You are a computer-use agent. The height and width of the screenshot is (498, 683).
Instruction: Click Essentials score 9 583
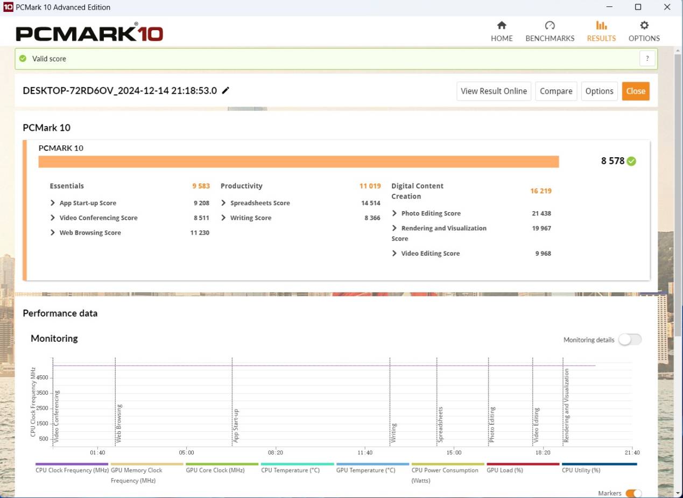tap(201, 186)
